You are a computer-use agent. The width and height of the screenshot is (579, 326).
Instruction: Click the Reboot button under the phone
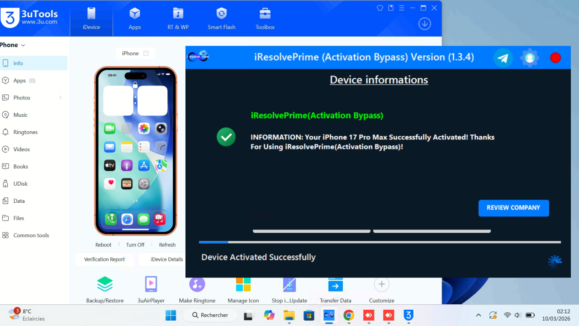(x=103, y=245)
